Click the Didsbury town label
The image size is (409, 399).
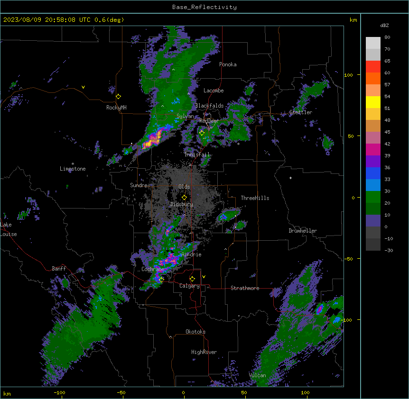(182, 204)
